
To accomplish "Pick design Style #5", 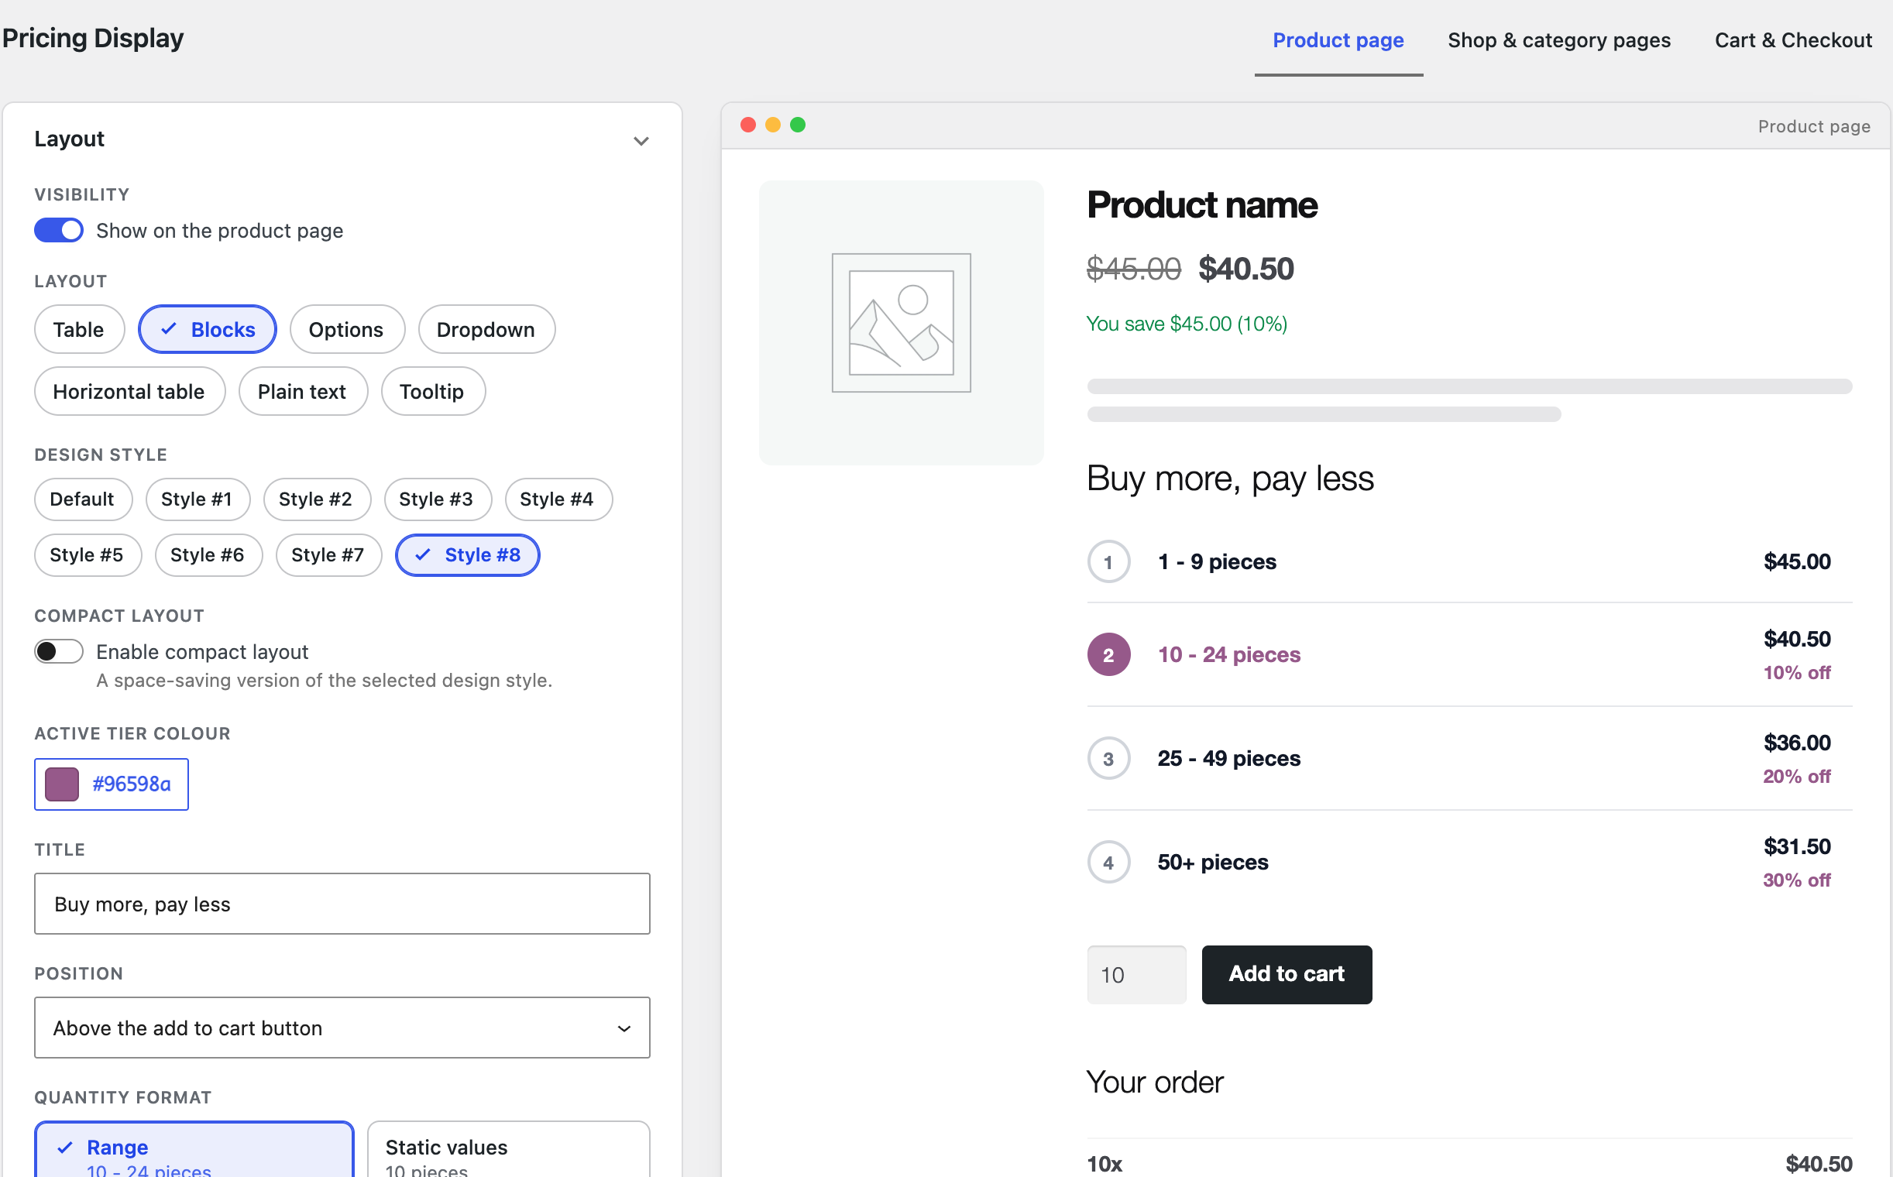I will click(x=88, y=555).
